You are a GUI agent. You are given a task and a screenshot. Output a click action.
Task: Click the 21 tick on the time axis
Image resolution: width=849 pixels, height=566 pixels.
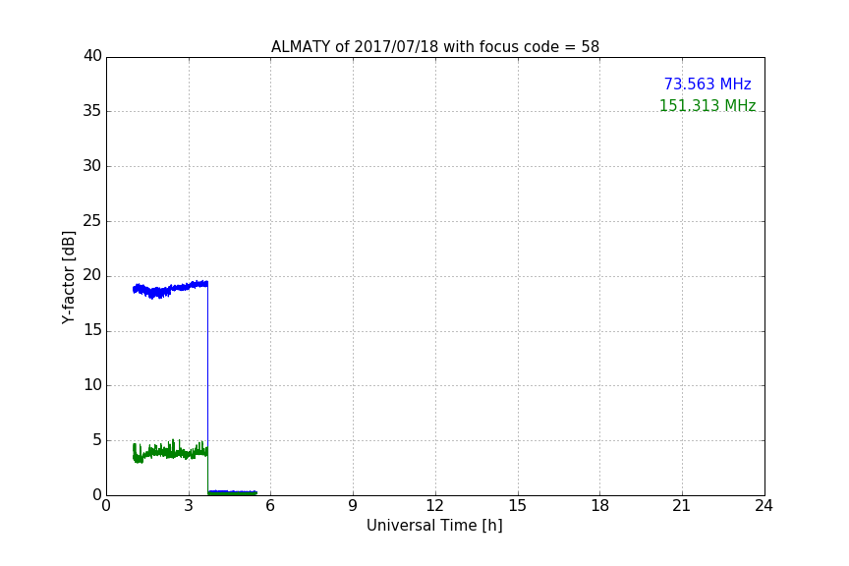(682, 506)
